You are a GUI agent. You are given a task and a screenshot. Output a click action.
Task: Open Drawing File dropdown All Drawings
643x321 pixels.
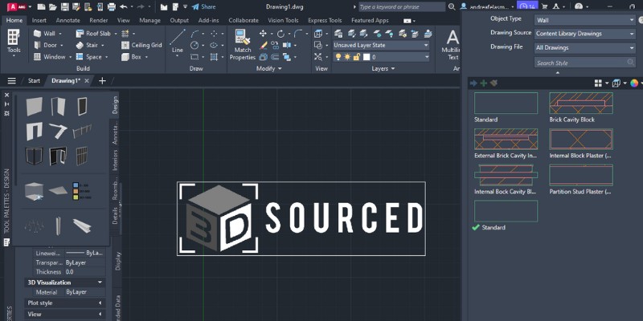point(585,48)
